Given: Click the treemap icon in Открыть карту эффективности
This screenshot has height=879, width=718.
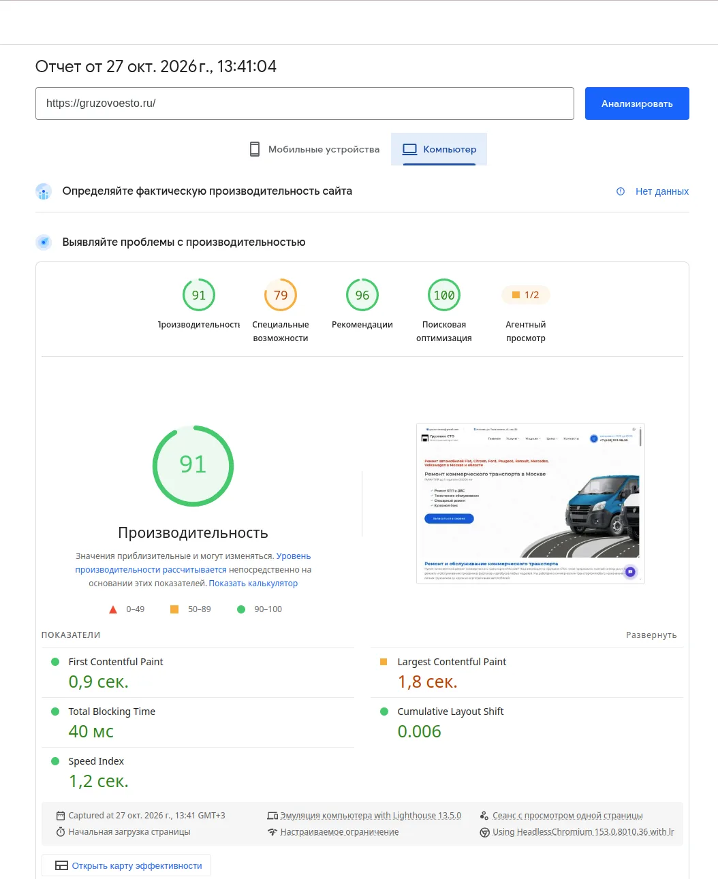Looking at the screenshot, I should [x=61, y=865].
